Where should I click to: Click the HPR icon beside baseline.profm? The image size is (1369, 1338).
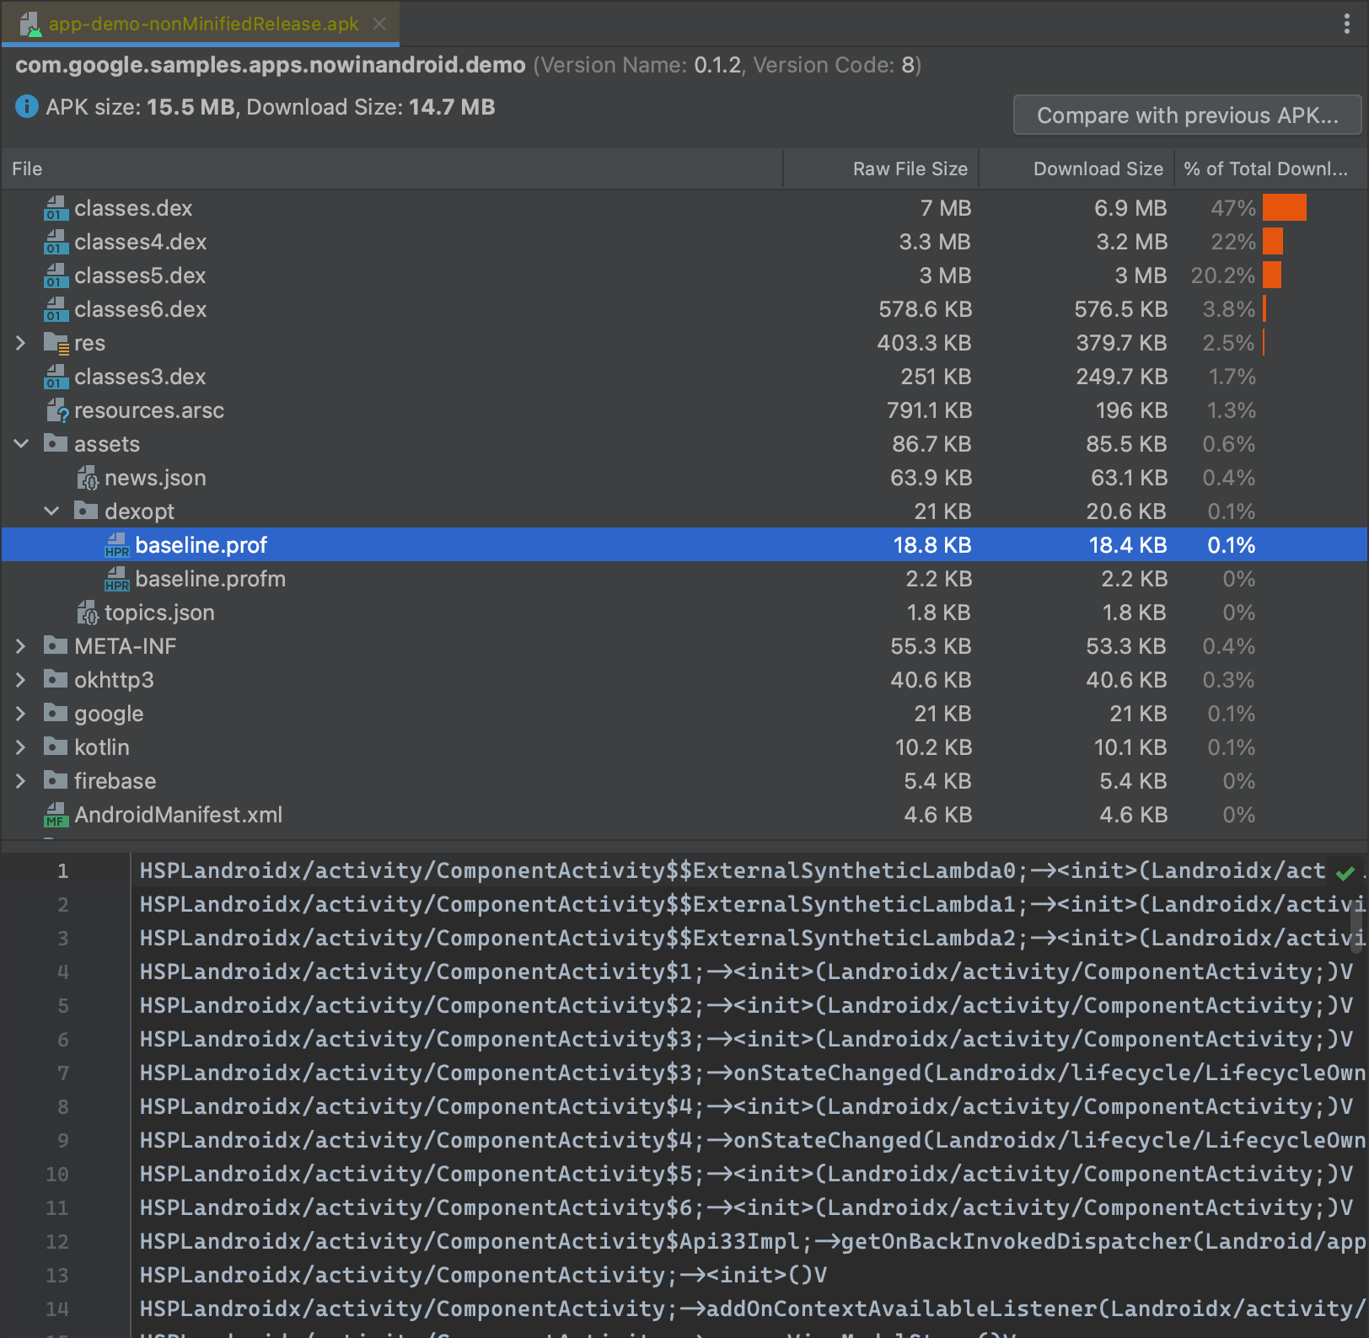(x=117, y=579)
